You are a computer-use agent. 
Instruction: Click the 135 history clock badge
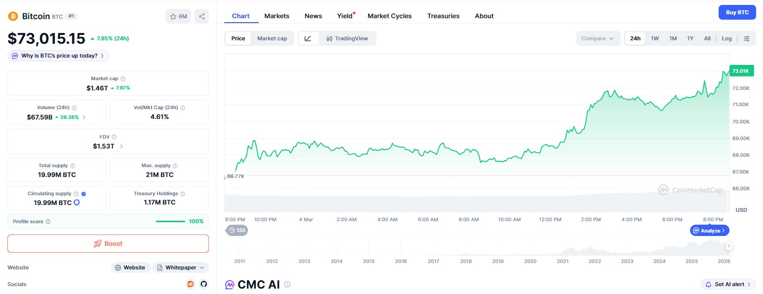click(x=237, y=230)
